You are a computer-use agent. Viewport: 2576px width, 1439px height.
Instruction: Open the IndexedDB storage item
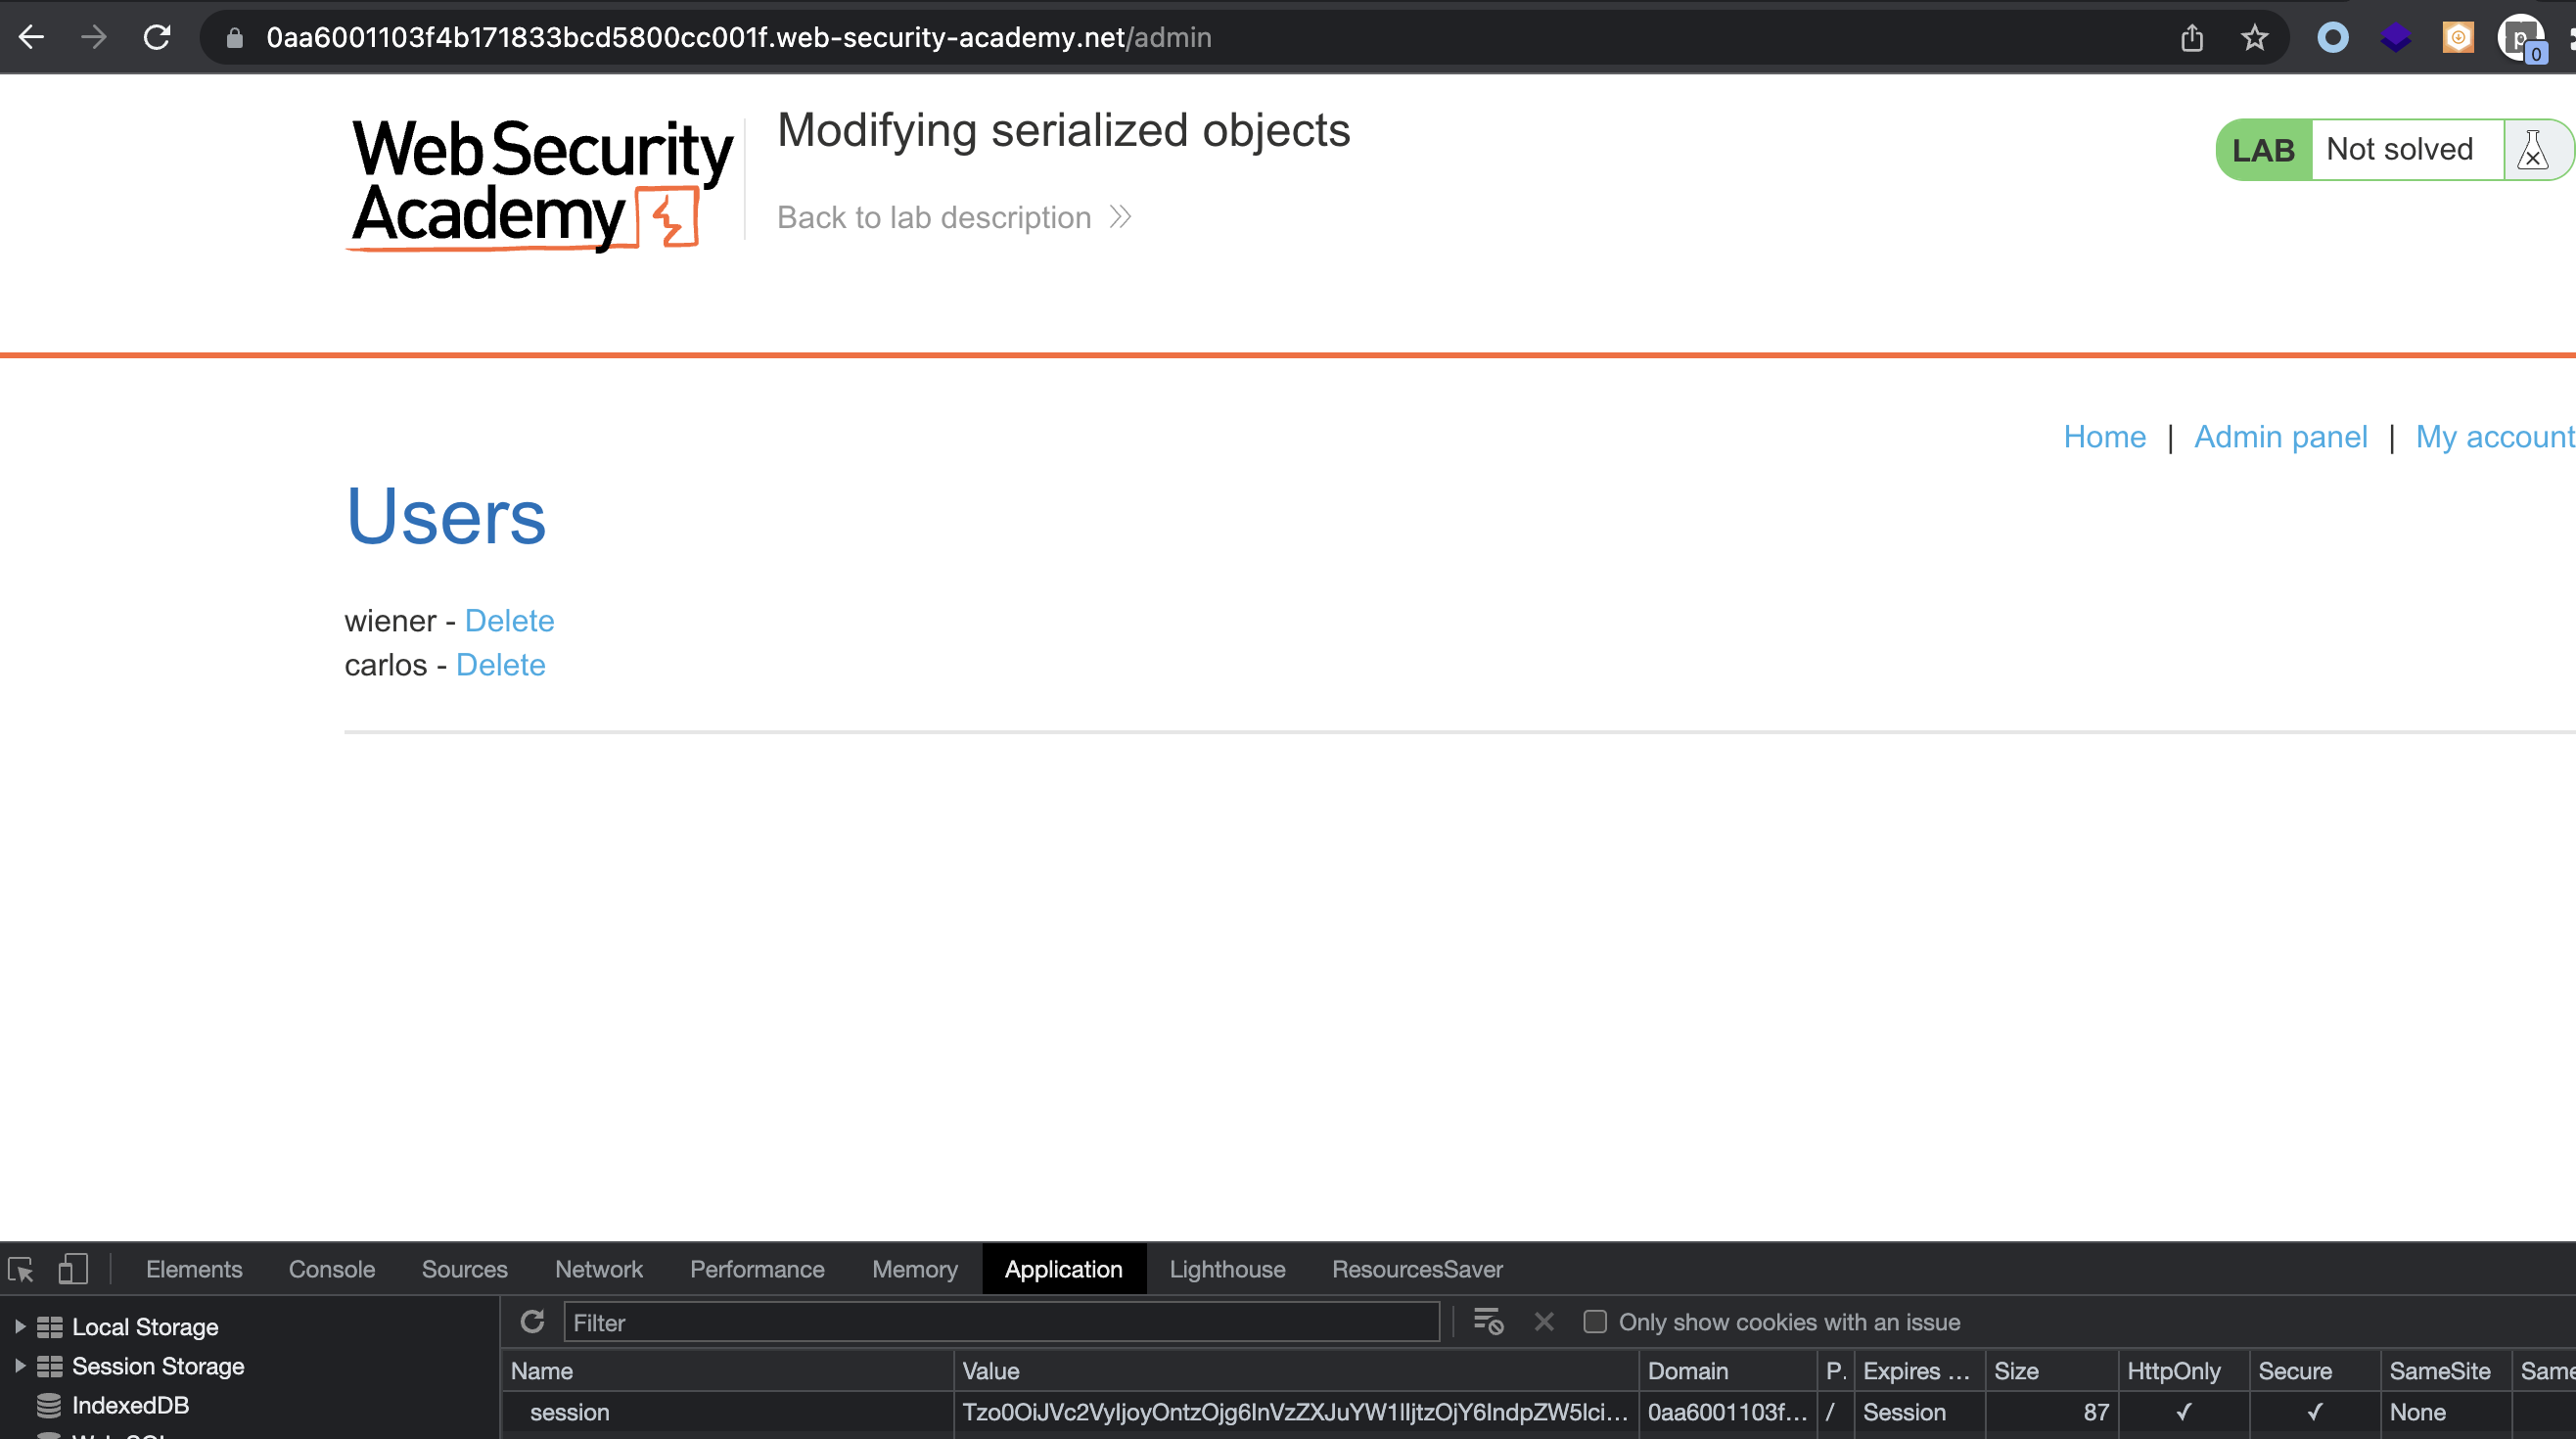point(130,1405)
